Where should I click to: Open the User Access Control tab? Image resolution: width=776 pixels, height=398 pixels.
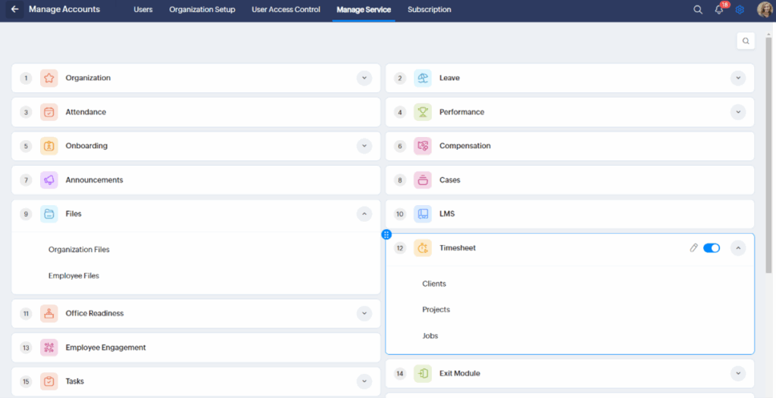[286, 10]
